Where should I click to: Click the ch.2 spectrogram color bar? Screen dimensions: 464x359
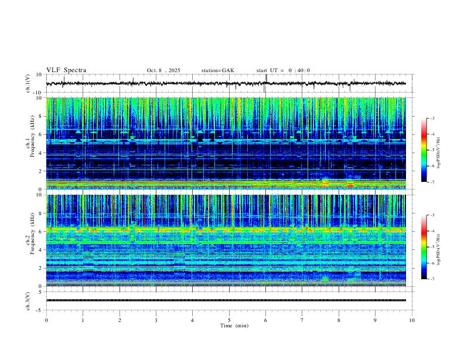point(424,247)
